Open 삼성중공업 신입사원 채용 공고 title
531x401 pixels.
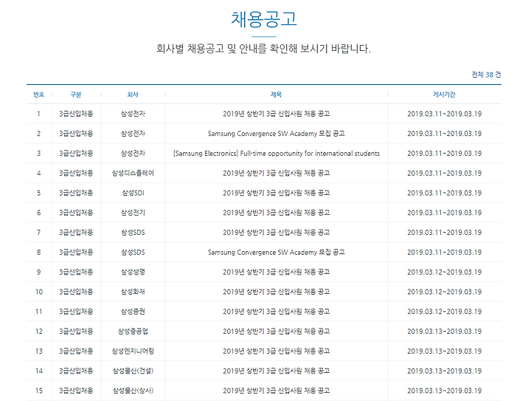276,331
